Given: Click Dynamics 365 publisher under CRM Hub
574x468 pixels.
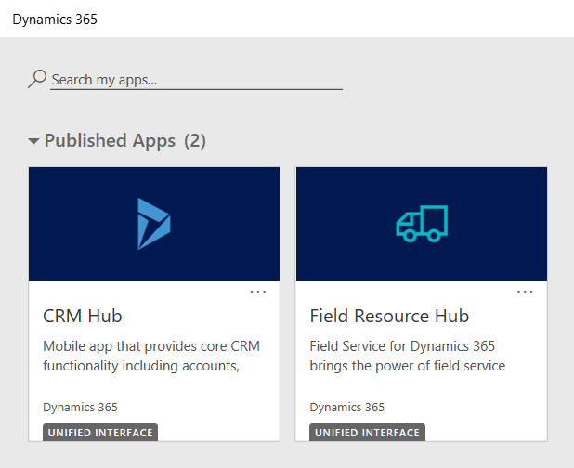Looking at the screenshot, I should [x=80, y=408].
